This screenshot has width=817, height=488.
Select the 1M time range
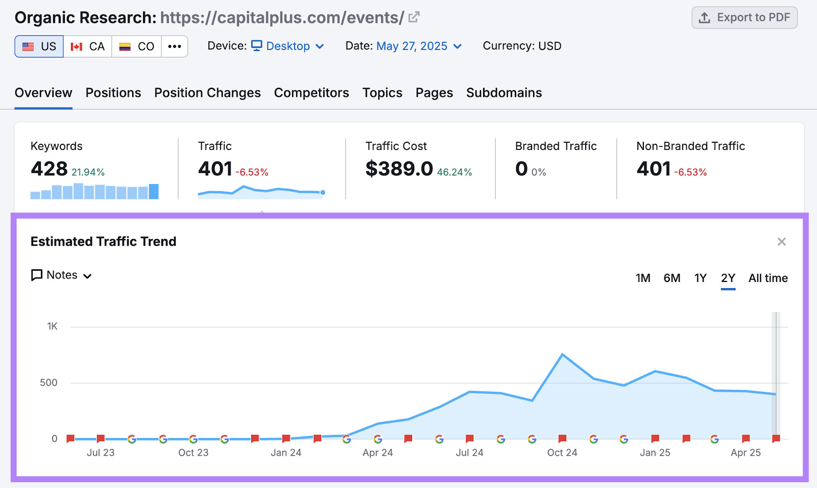click(643, 278)
